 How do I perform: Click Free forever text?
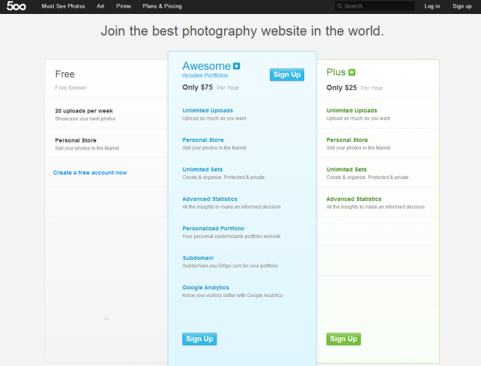coord(71,88)
